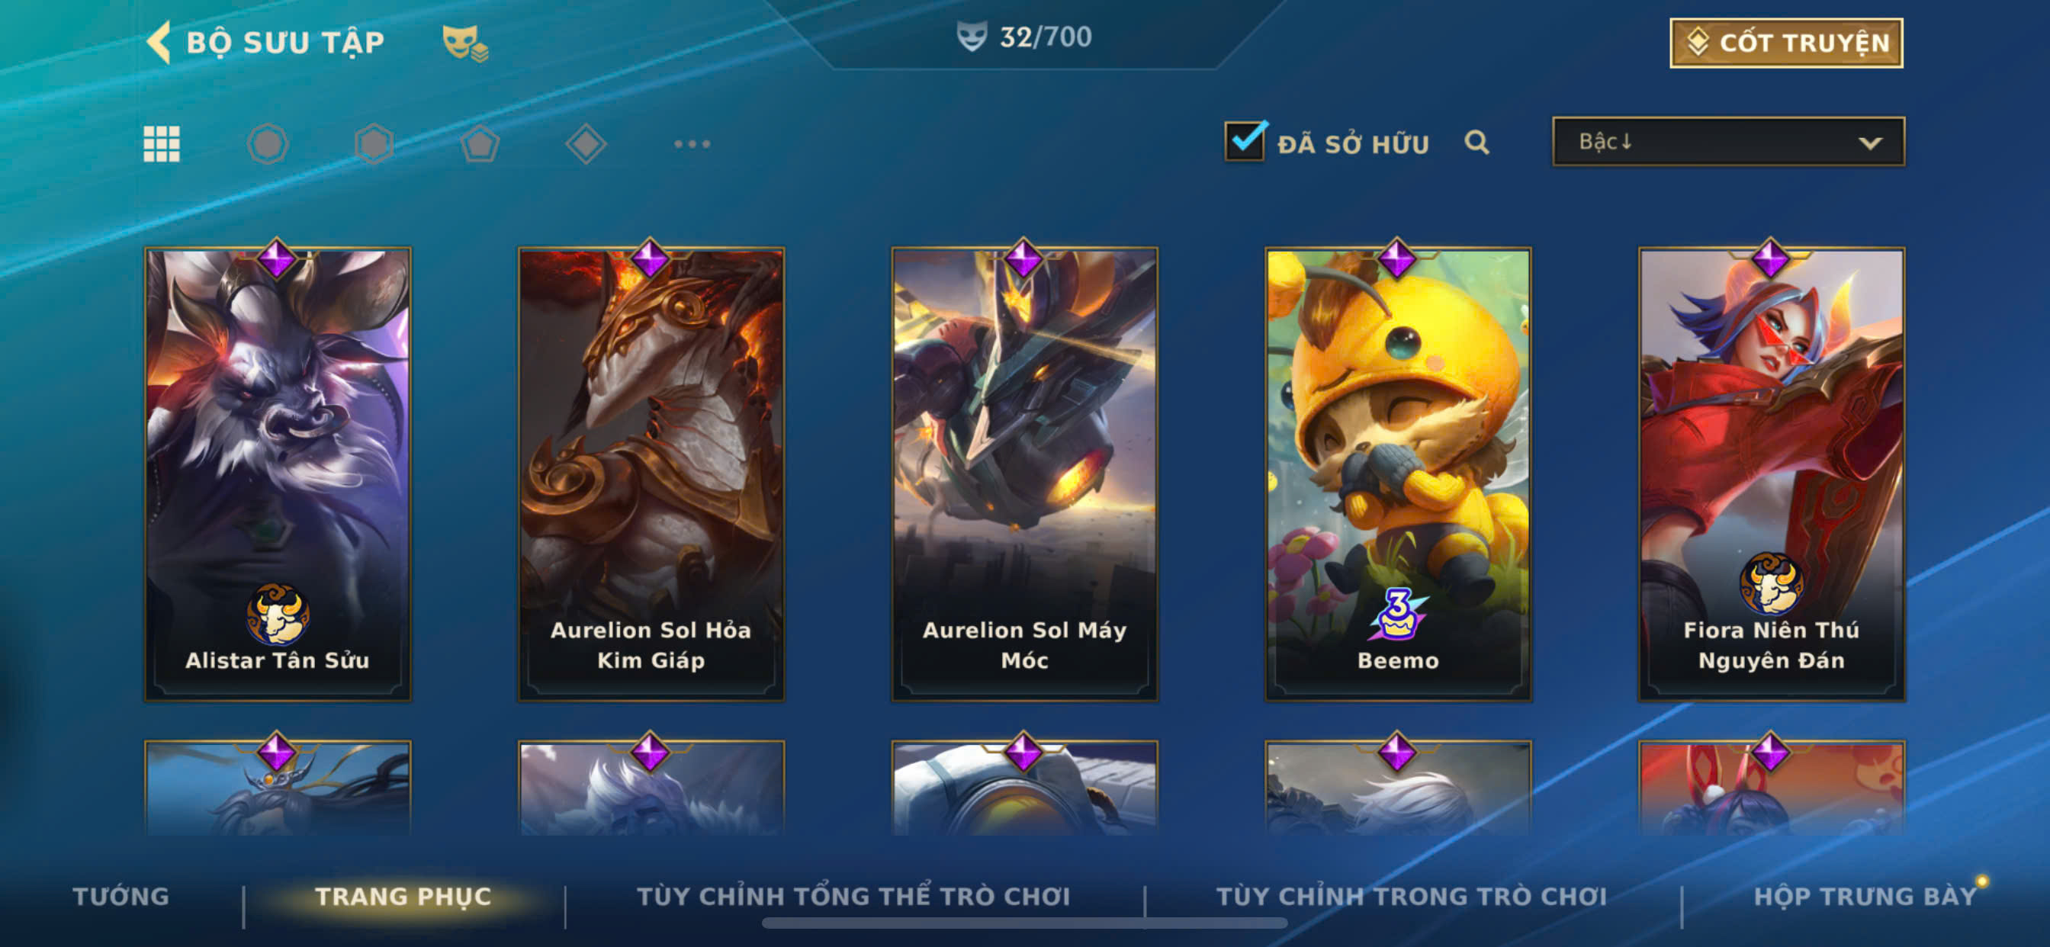
Task: Go back using the Bộ Sưu Tập arrow
Action: (159, 42)
